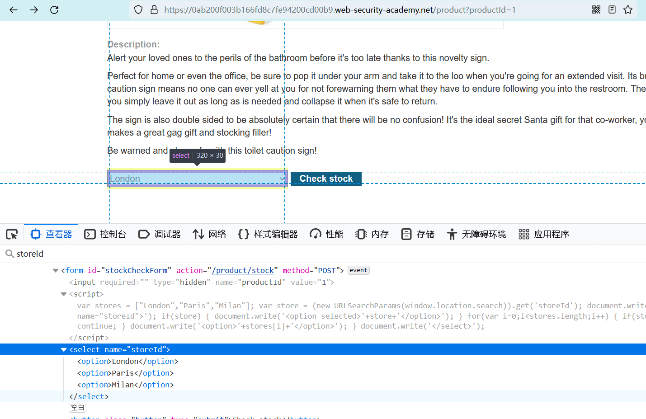Viewport: 646px width, 419px height.
Task: Collapse the stockCheckForm form node
Action: coord(56,271)
